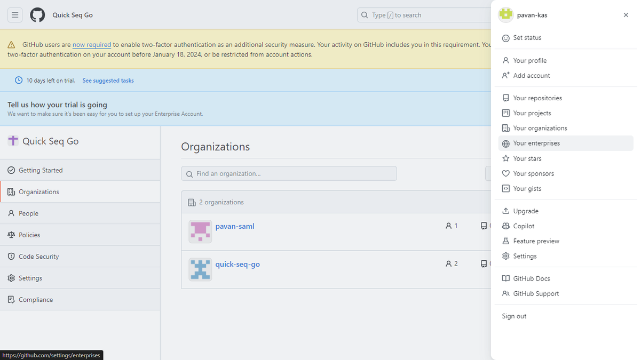Click the quick-seq-go member count 2
The width and height of the screenshot is (641, 360).
pos(452,263)
